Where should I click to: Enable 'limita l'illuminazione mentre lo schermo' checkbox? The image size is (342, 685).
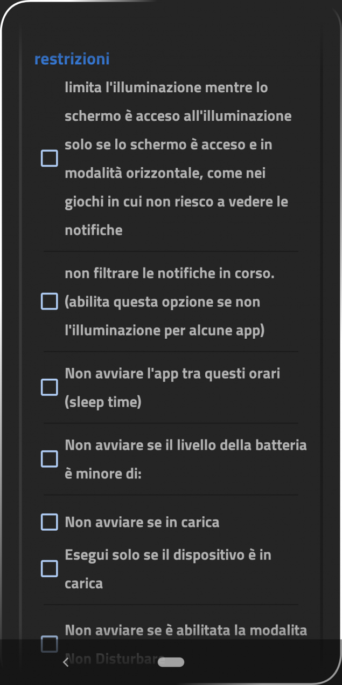point(50,159)
